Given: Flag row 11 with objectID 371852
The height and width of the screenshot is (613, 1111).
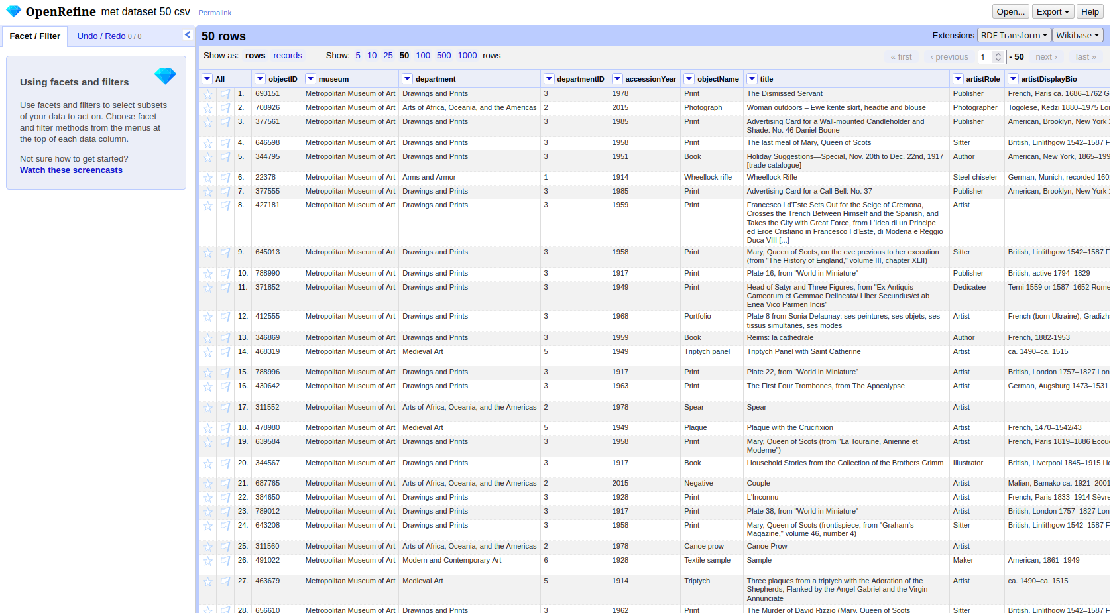Looking at the screenshot, I should [225, 288].
